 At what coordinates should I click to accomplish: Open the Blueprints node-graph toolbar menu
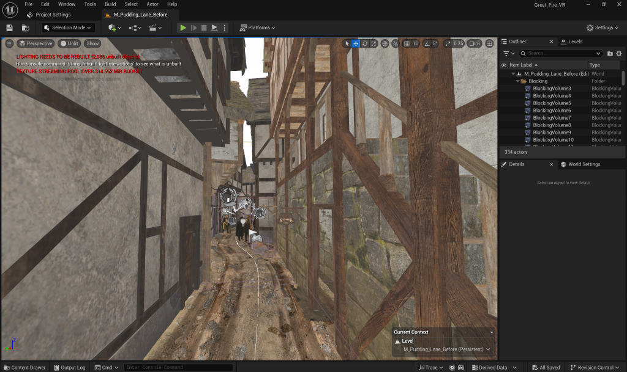pos(135,27)
